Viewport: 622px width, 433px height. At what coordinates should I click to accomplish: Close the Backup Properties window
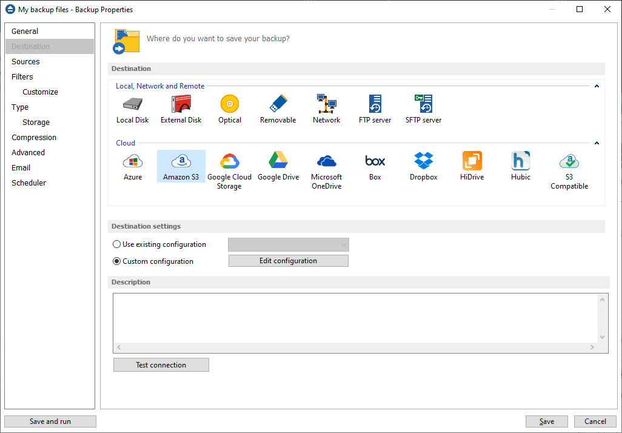coord(607,9)
